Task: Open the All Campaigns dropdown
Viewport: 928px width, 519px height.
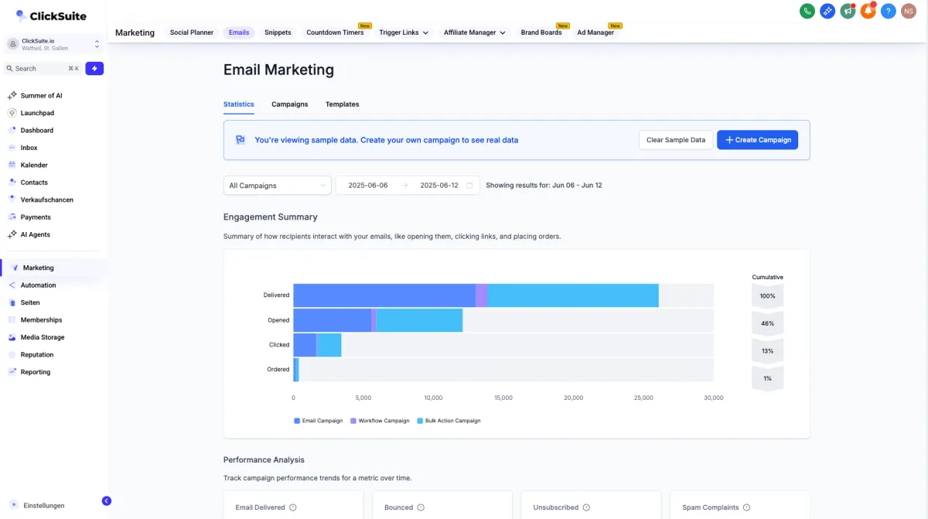Action: pyautogui.click(x=278, y=186)
